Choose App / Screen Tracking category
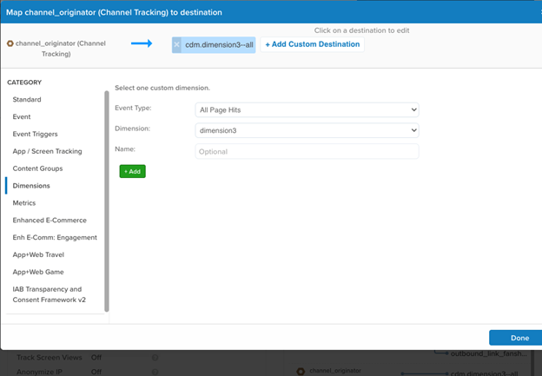The width and height of the screenshot is (542, 376). [x=47, y=151]
